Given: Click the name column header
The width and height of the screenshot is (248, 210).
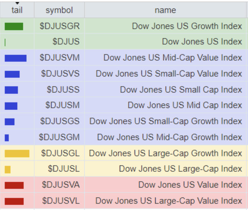Looking at the screenshot, I should click(x=165, y=10).
